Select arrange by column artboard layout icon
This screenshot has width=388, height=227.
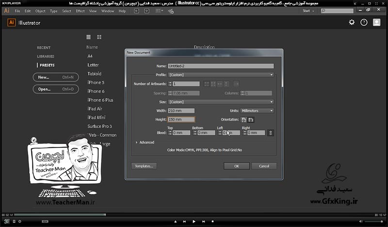(x=226, y=84)
